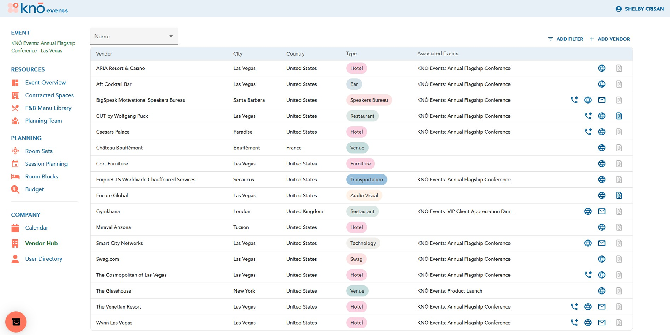Open Shelby Crisan user account menu
Screen dimensions: 670x335
[639, 9]
